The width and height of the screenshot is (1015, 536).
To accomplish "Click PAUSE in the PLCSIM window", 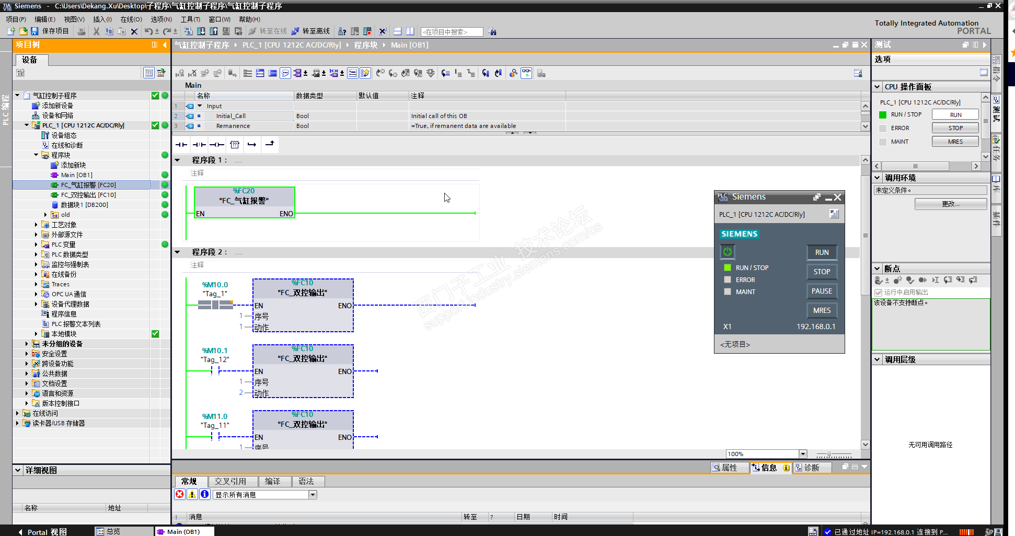I will (822, 291).
